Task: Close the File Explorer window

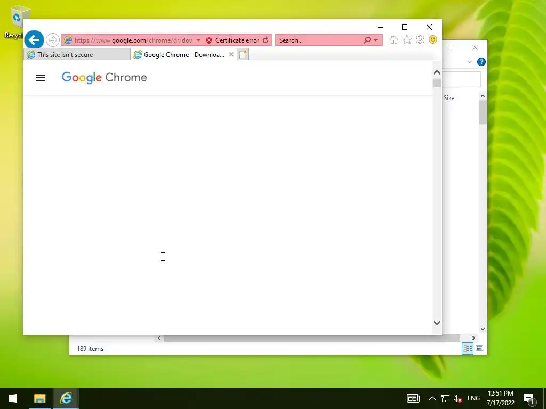Action: pos(475,47)
